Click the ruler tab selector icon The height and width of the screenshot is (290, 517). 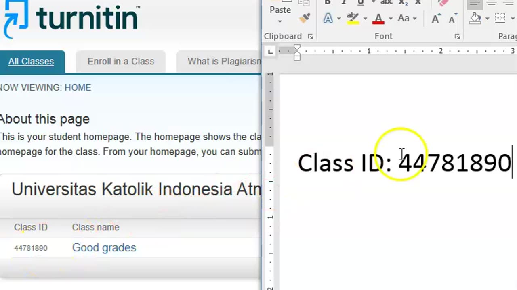pyautogui.click(x=270, y=51)
